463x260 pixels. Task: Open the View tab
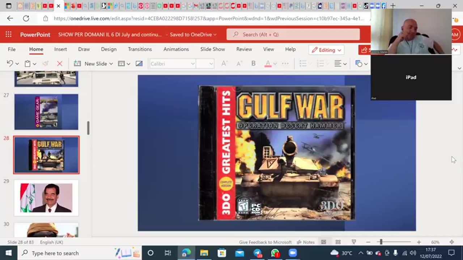click(x=268, y=49)
